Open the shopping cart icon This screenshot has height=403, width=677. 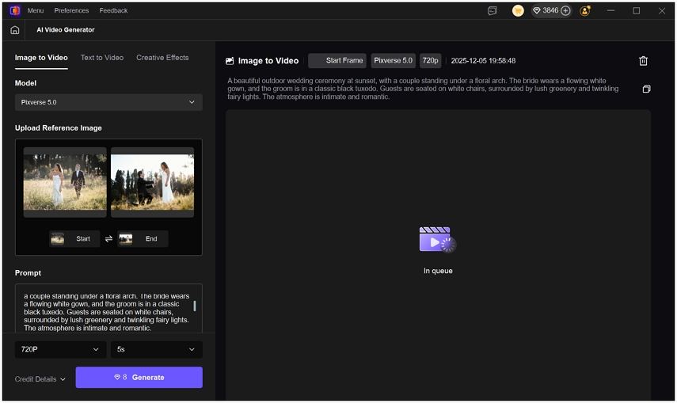pyautogui.click(x=518, y=11)
